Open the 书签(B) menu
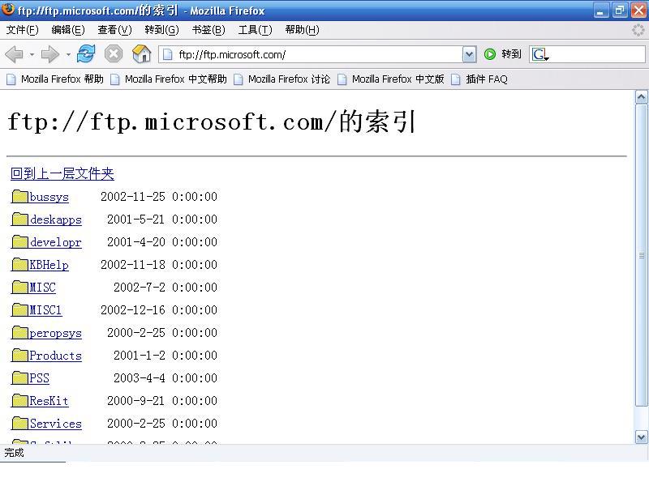The height and width of the screenshot is (486, 649). tap(208, 30)
